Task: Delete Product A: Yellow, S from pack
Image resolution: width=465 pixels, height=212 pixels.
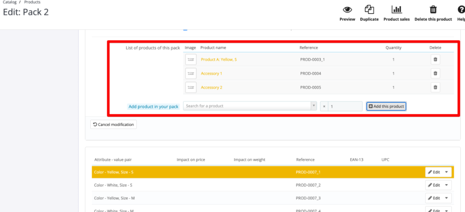Action: (435, 60)
